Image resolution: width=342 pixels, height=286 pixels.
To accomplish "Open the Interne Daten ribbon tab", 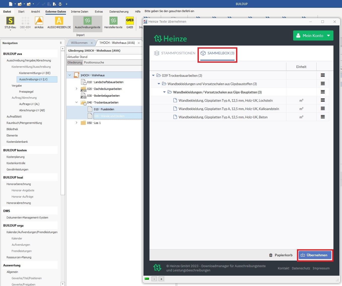I will [80, 12].
